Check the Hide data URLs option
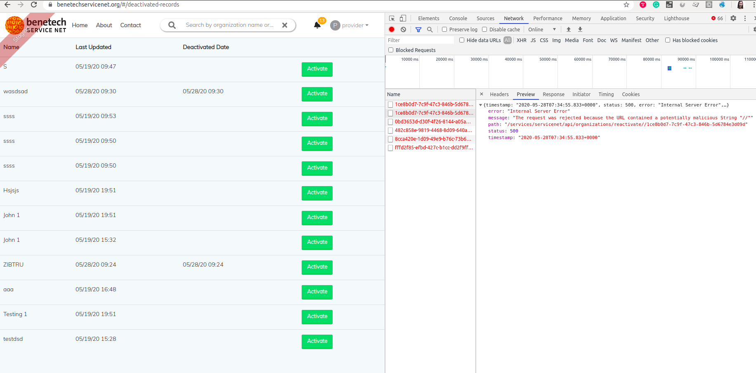 pyautogui.click(x=461, y=40)
